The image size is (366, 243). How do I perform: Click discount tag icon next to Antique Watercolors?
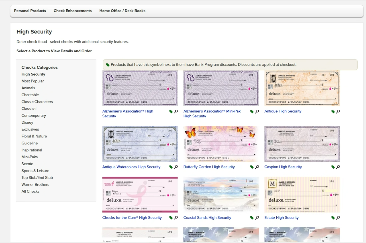[171, 167]
